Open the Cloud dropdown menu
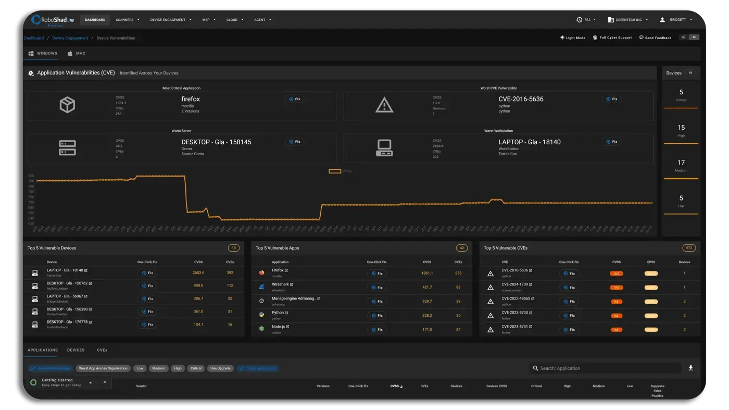729x410 pixels. 235,20
